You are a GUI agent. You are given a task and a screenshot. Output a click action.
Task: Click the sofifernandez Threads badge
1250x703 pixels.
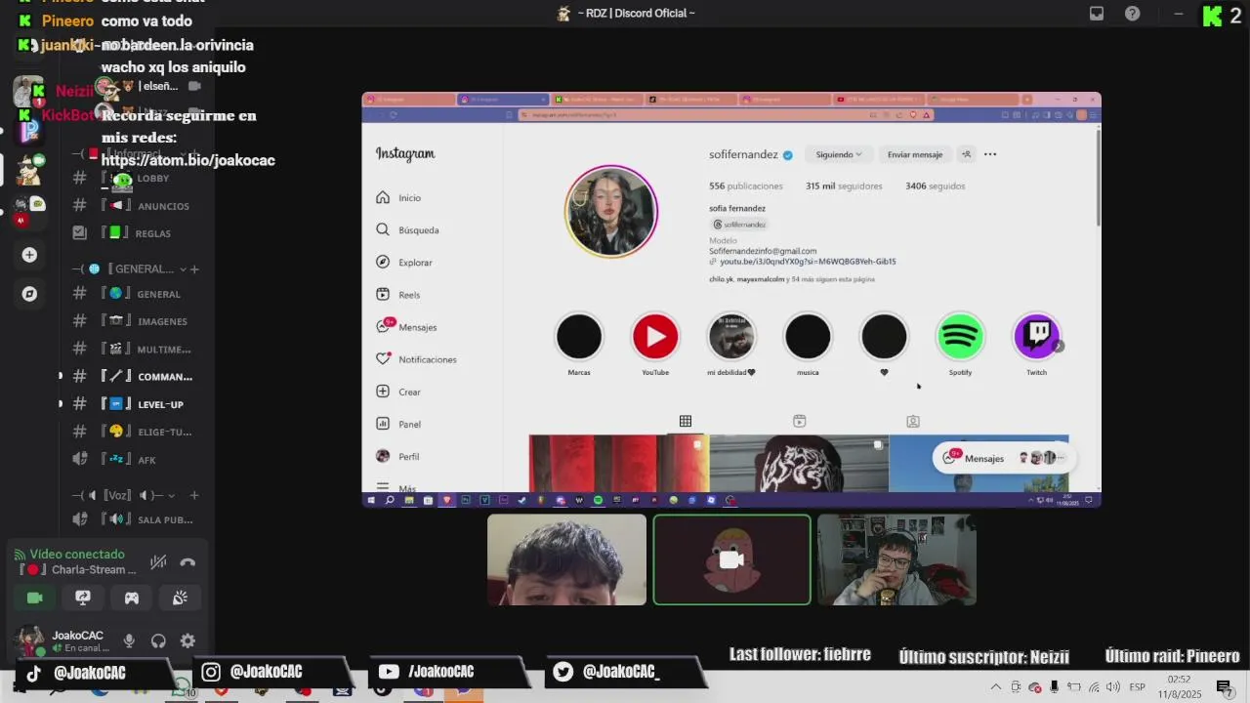739,225
